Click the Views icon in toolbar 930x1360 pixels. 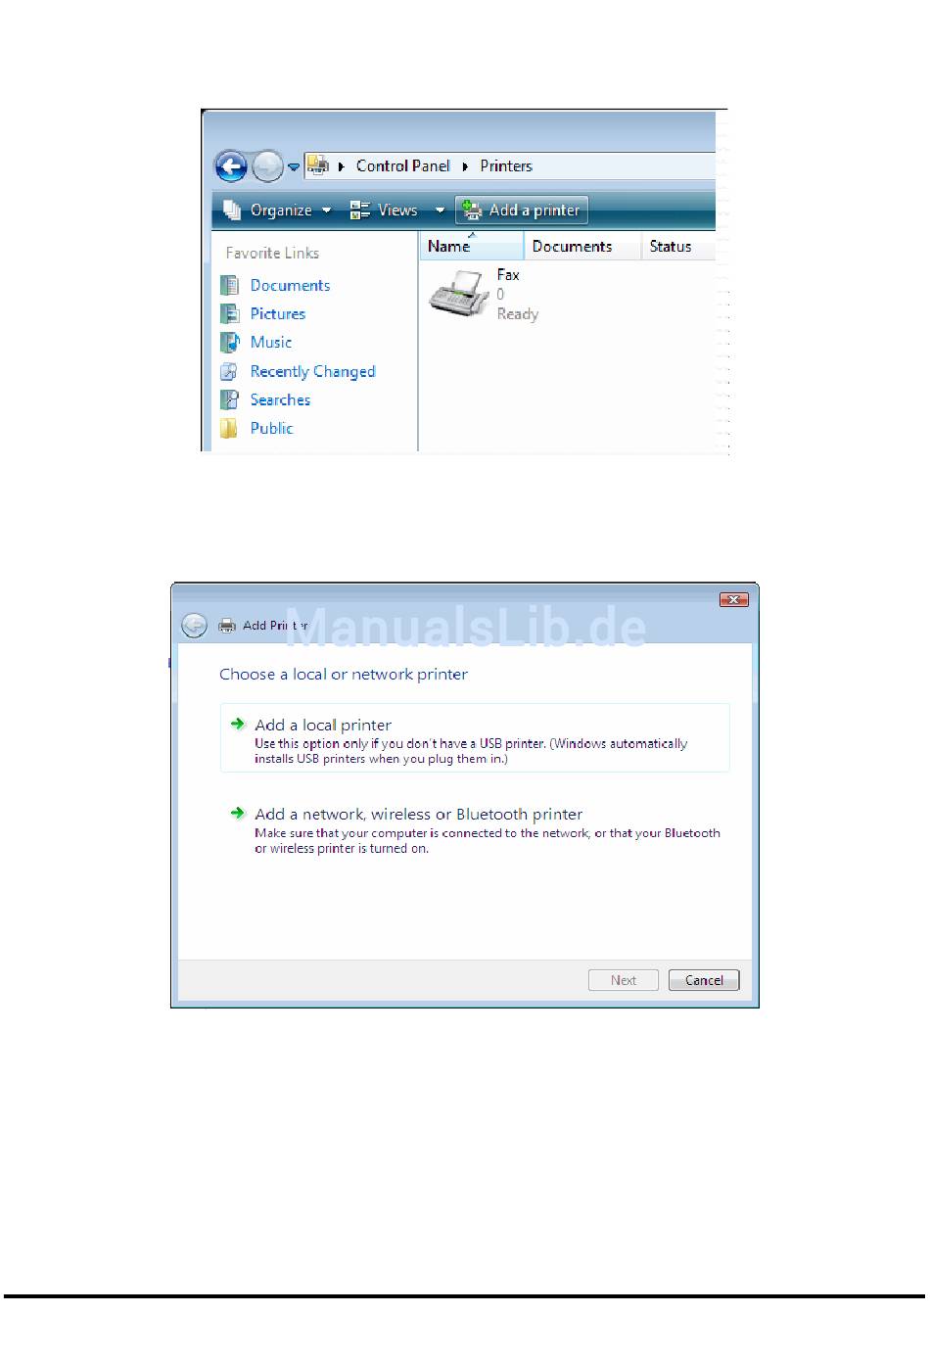coord(360,210)
